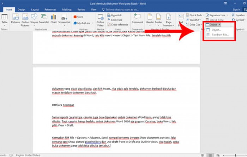Viewport: 247px width, 157px height.
Task: Open the My Add-ins dropdown
Action: [x=92, y=23]
